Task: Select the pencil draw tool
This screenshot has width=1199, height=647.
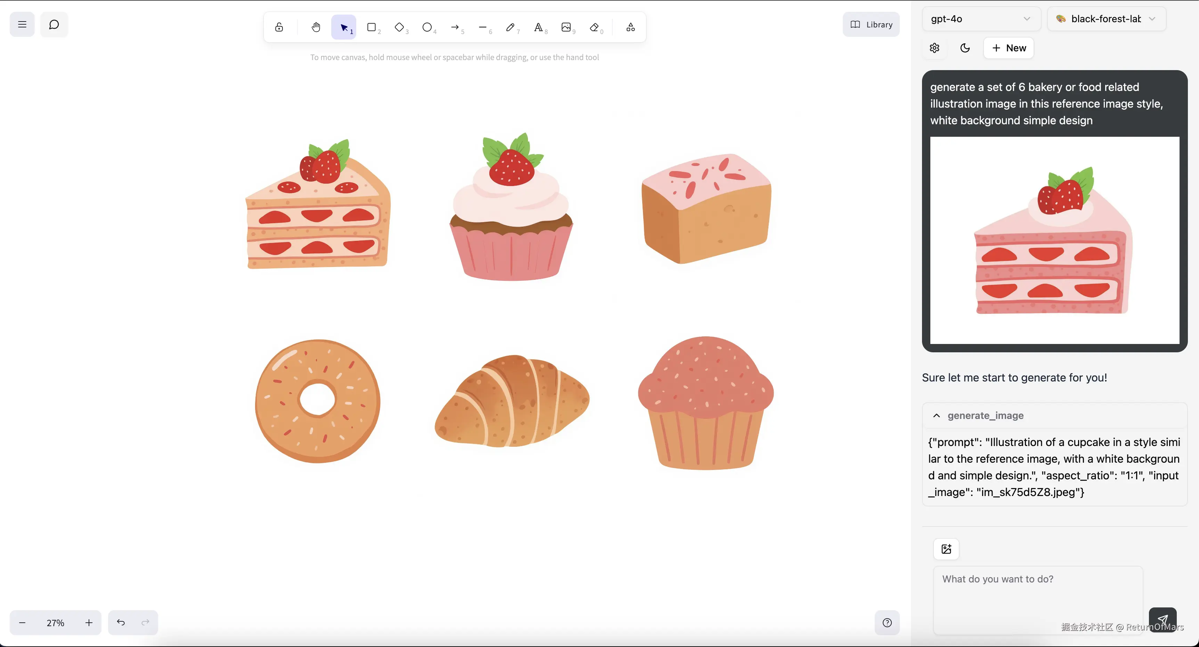Action: [510, 27]
